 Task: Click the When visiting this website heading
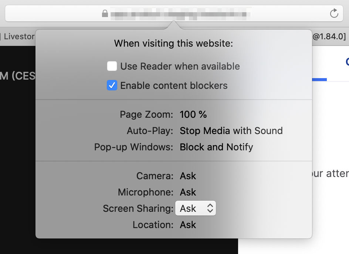point(173,44)
